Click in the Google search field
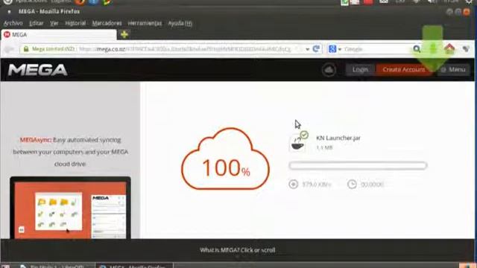The height and width of the screenshot is (268, 477). (377, 49)
